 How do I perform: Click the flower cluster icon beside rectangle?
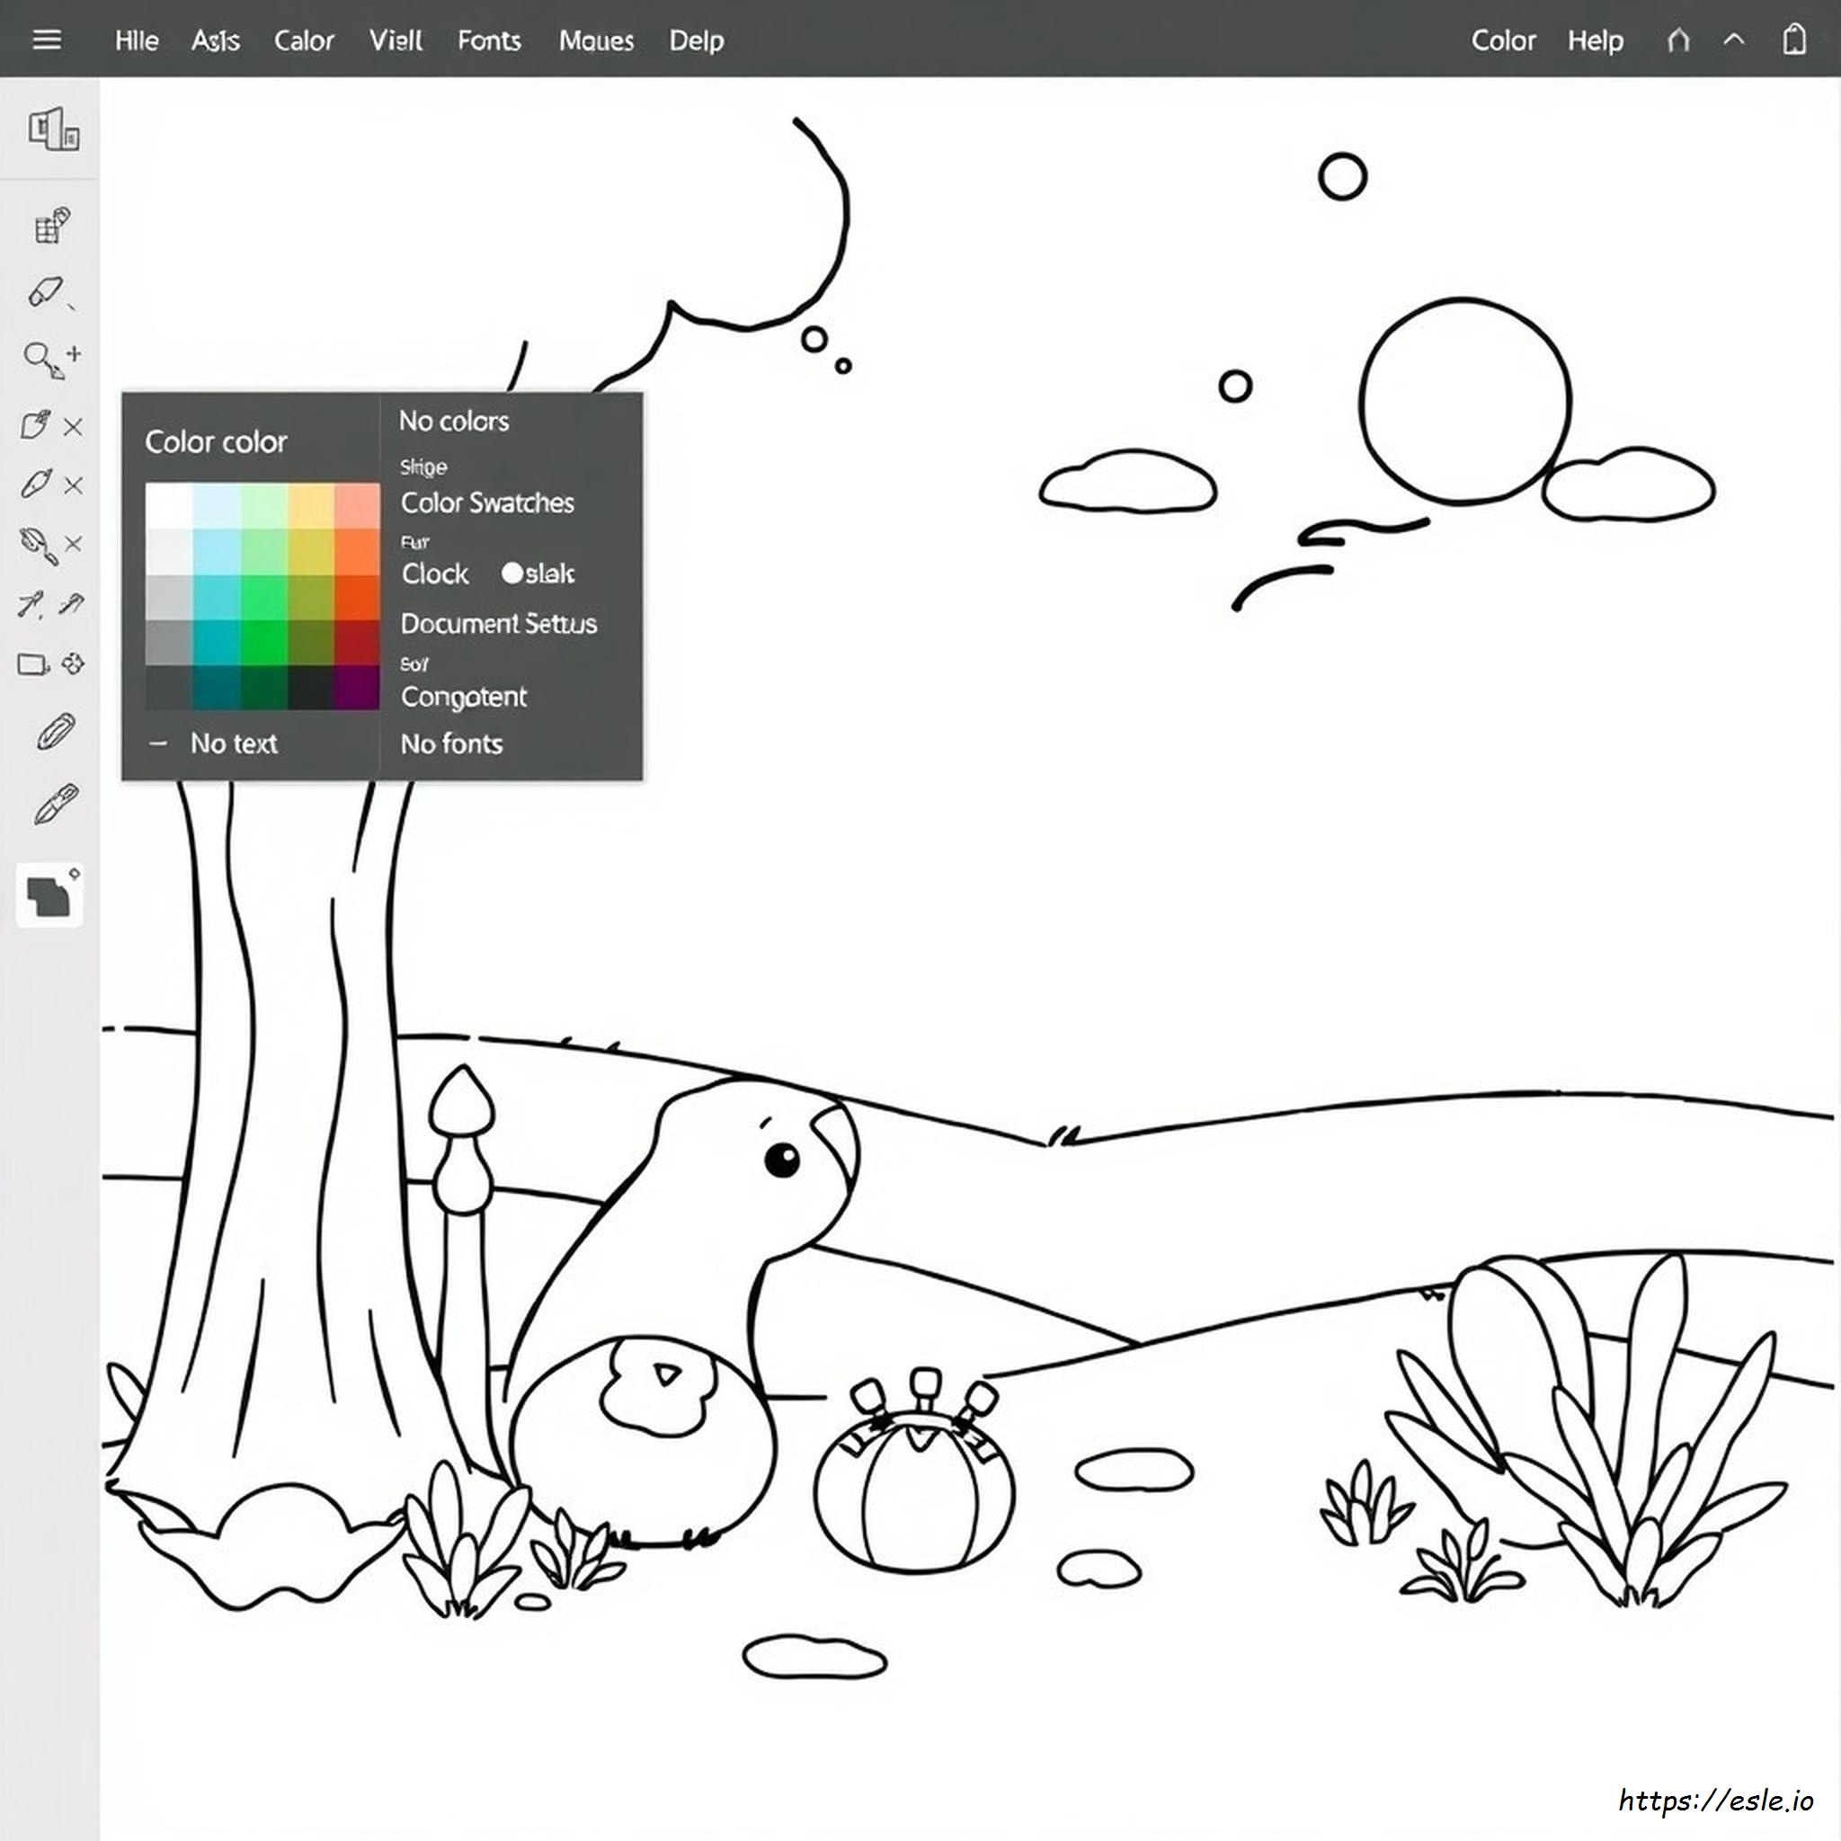pos(74,664)
